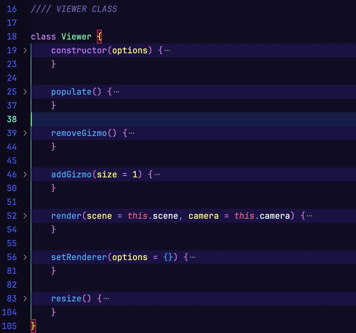Click the fold ellipsis after resize()

106,299
